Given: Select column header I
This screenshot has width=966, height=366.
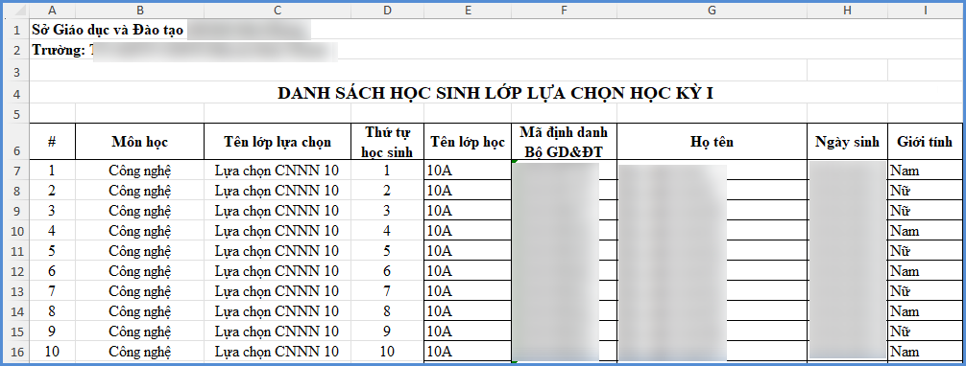Looking at the screenshot, I should pyautogui.click(x=926, y=10).
